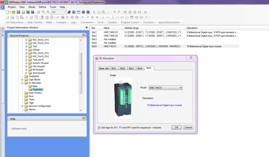269x157 pixels.
Task: Click the End instruction toolbar icon
Action: click(141, 17)
